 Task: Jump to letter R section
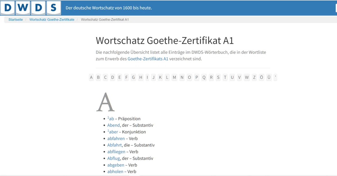pyautogui.click(x=211, y=77)
